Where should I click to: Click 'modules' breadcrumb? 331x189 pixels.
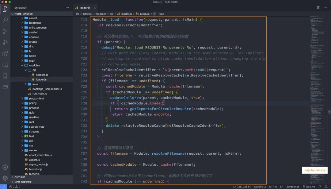pos(101,14)
